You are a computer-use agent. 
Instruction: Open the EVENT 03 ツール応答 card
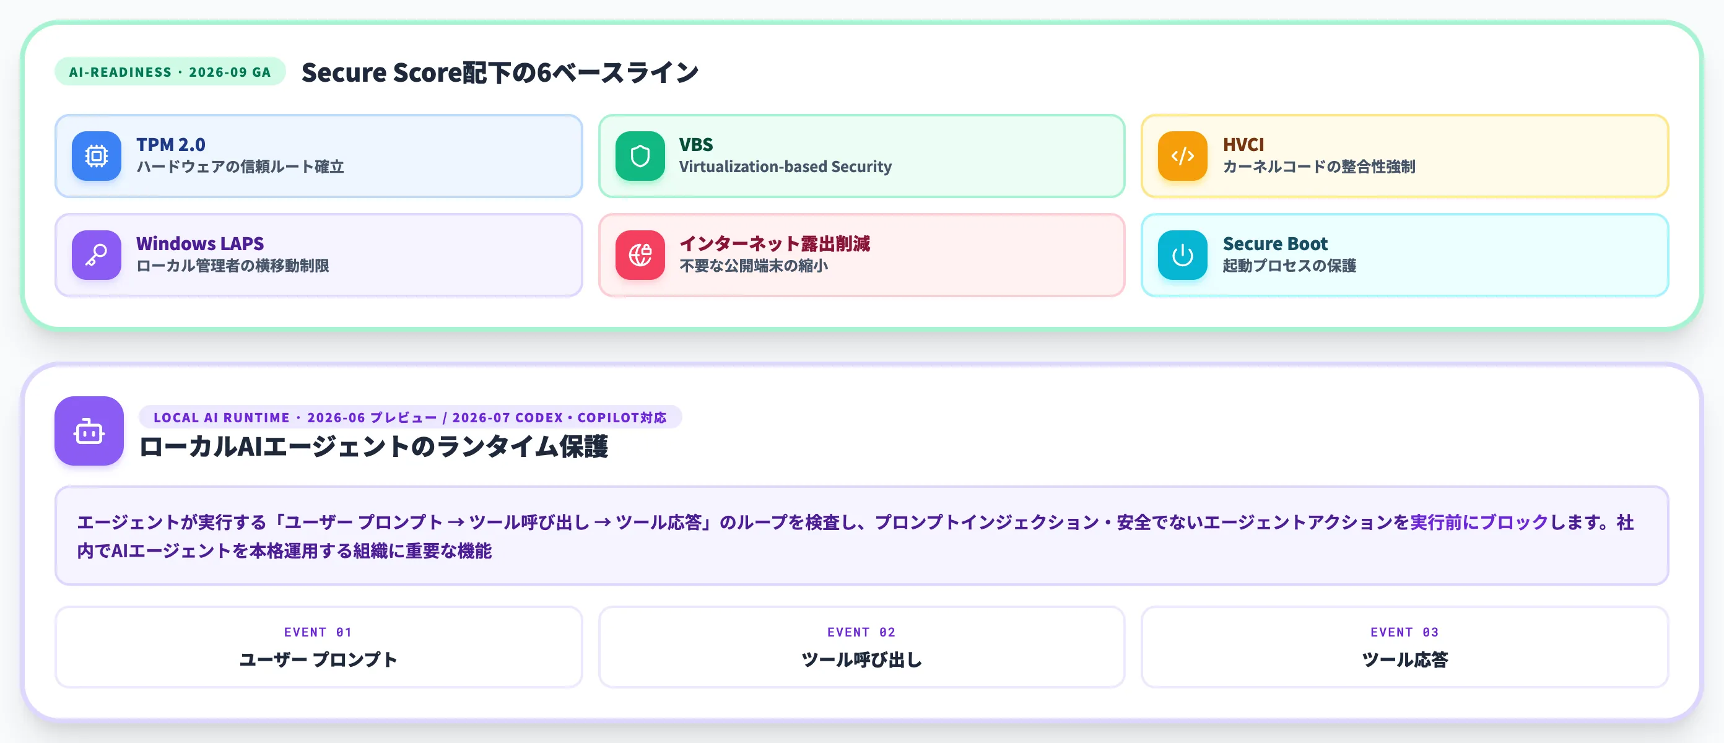click(x=1404, y=646)
